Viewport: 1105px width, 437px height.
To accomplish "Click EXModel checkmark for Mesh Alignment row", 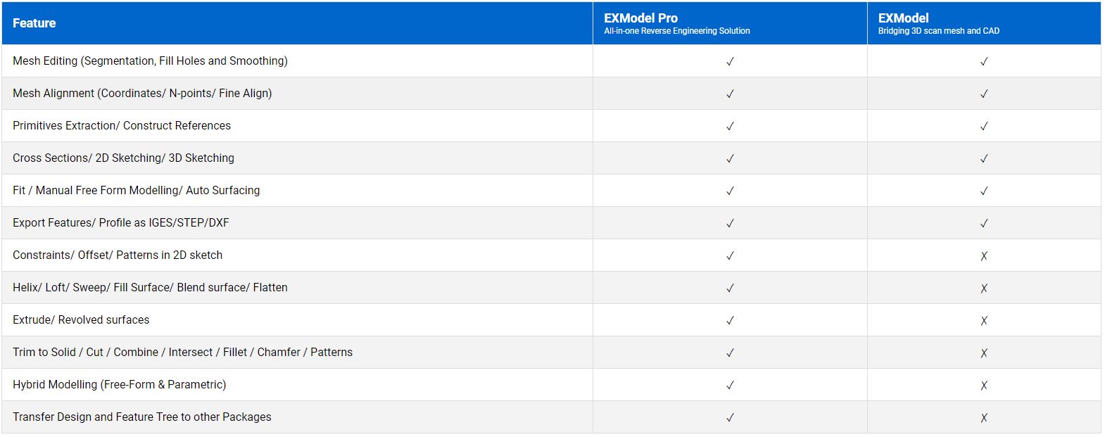I will pos(984,94).
